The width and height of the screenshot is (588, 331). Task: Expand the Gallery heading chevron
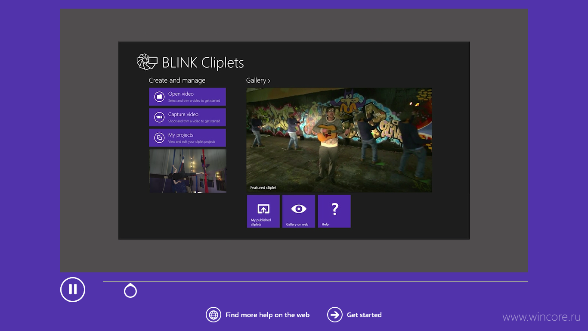(269, 81)
